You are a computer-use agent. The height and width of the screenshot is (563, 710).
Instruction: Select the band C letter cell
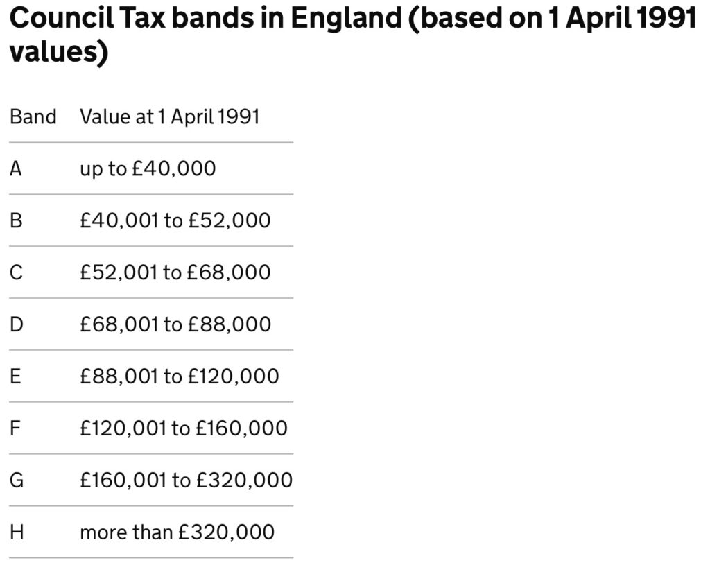16,272
